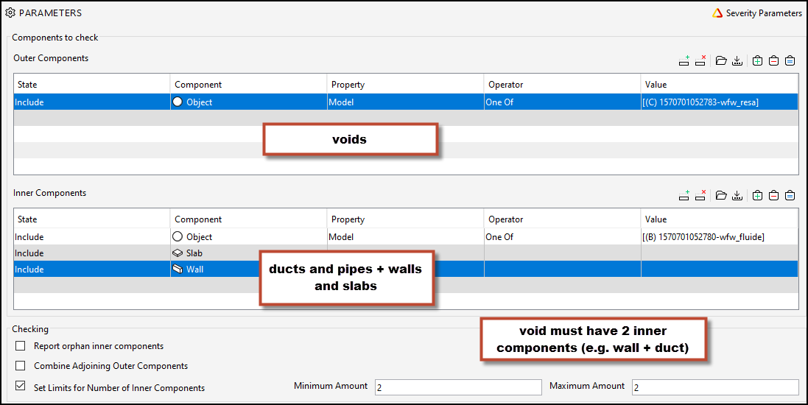Screen dimensions: 808x405
Task: Select Include state of Wall row
Action: [92, 269]
